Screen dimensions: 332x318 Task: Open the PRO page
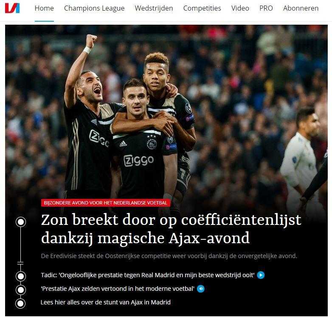(x=266, y=8)
